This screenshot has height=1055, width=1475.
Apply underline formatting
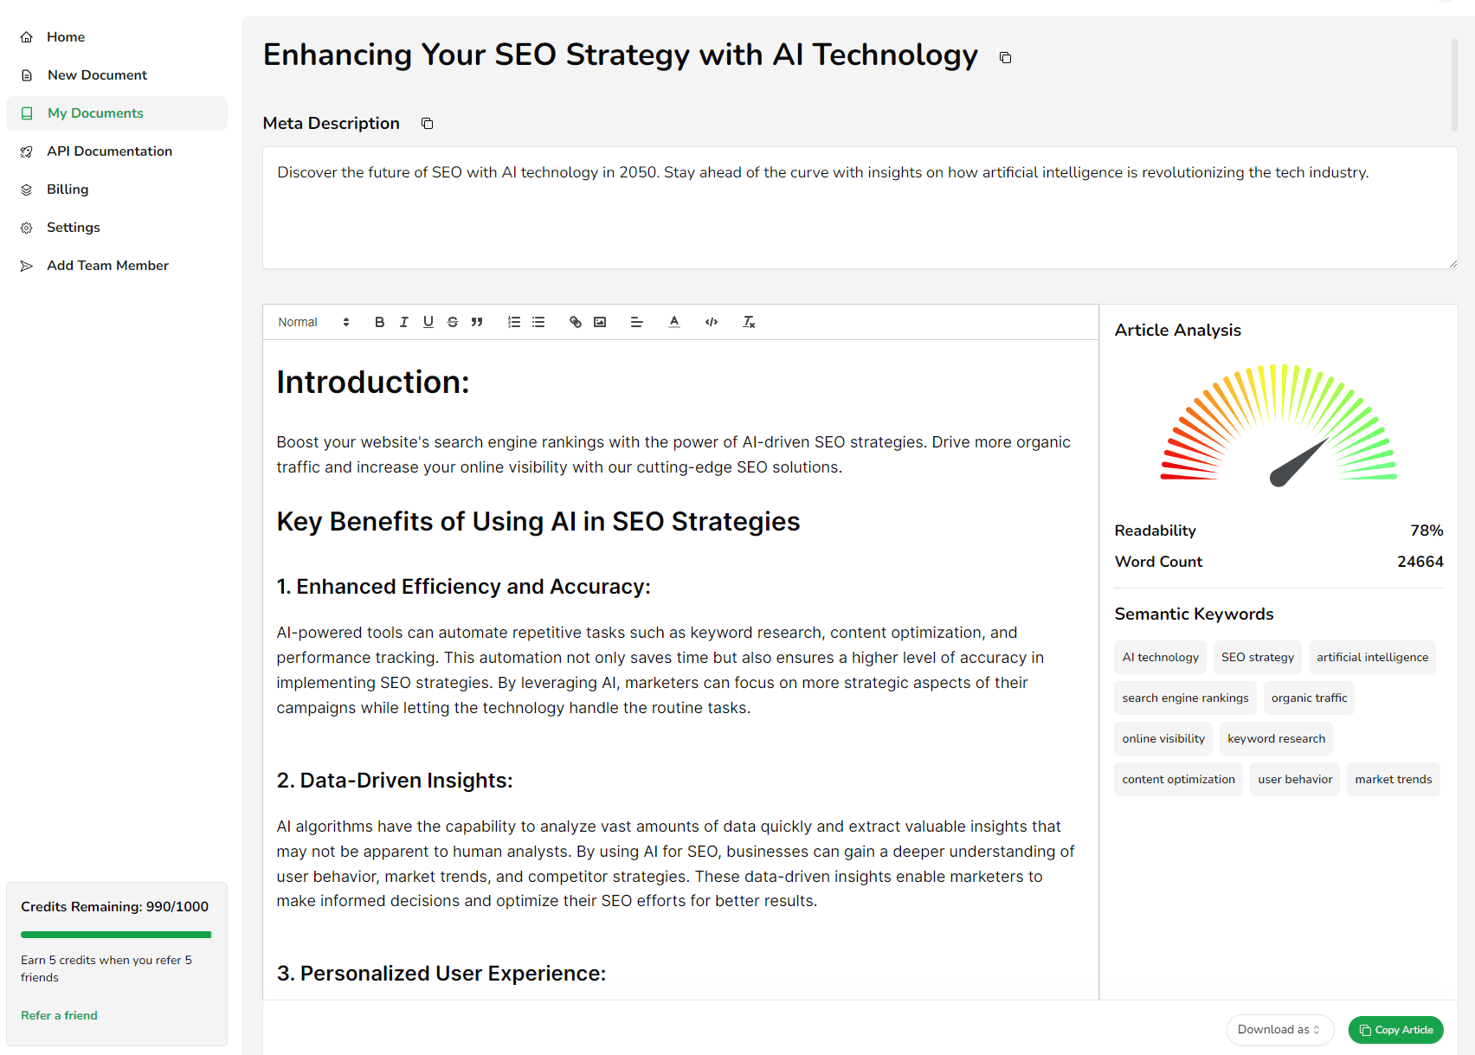pos(428,322)
